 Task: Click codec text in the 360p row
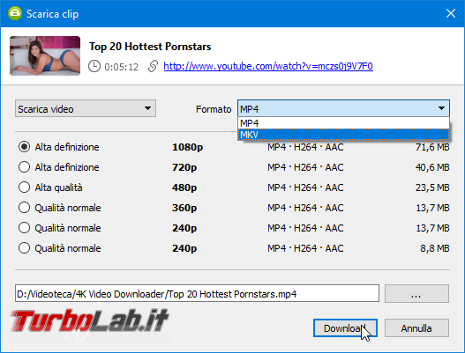point(305,208)
